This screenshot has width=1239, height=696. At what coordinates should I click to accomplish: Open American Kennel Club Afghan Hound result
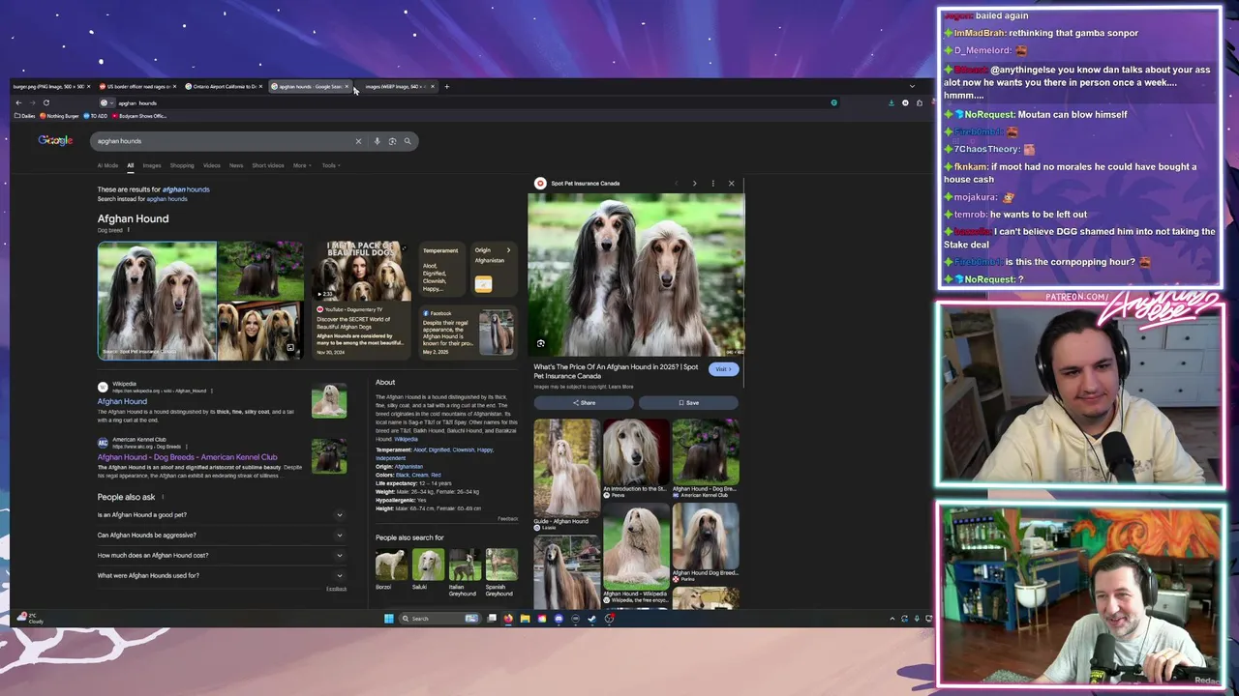tap(187, 457)
